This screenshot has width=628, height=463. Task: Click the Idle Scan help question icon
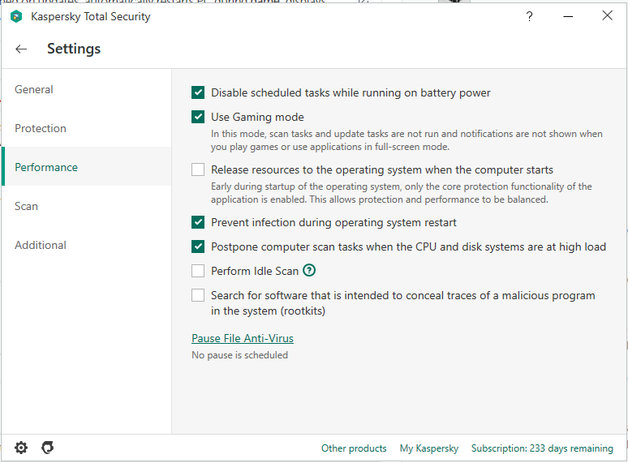click(309, 271)
